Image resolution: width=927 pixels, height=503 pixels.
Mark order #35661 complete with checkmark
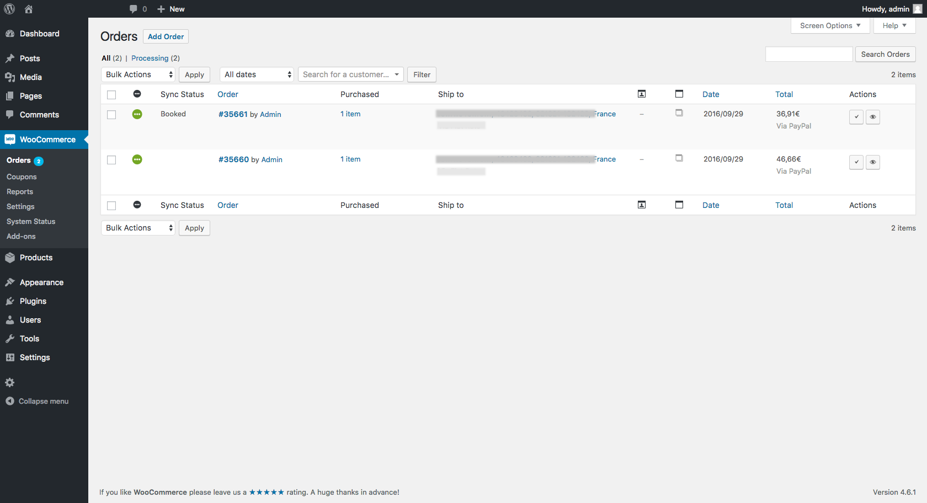(x=856, y=117)
